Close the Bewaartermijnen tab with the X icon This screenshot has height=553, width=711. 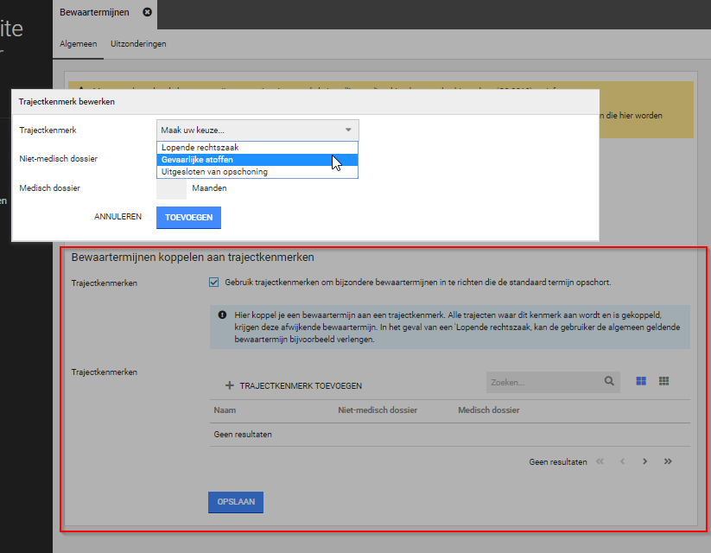click(147, 12)
